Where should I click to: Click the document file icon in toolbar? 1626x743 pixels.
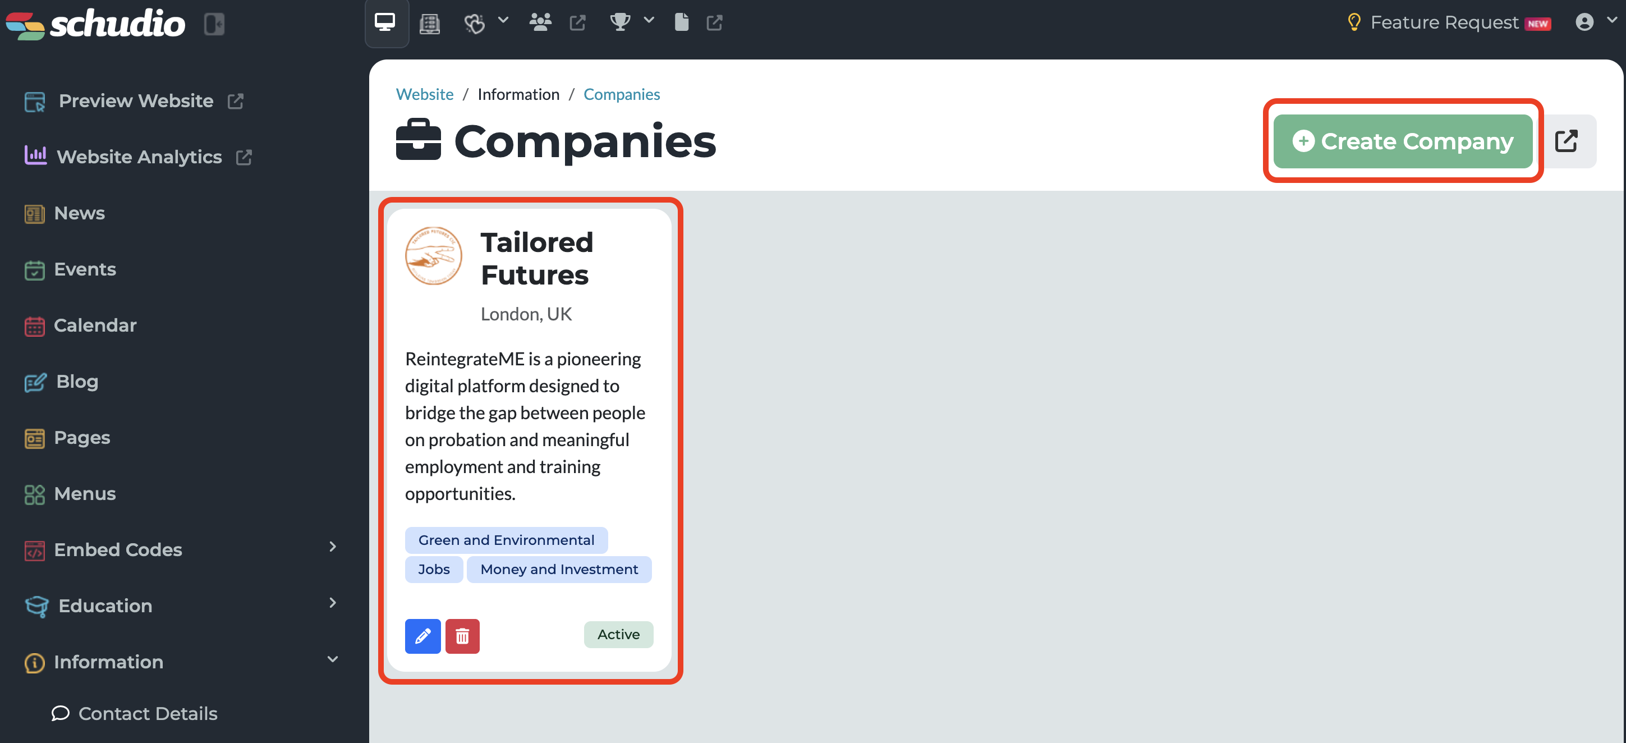click(x=681, y=22)
